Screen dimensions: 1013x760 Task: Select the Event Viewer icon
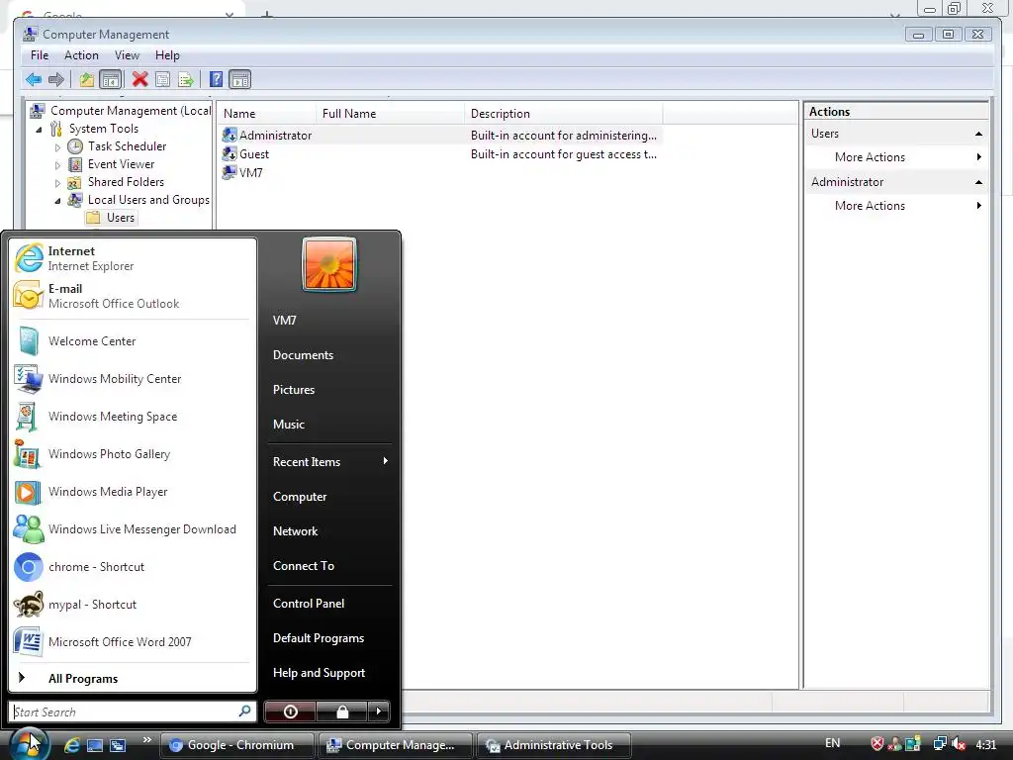pos(75,165)
